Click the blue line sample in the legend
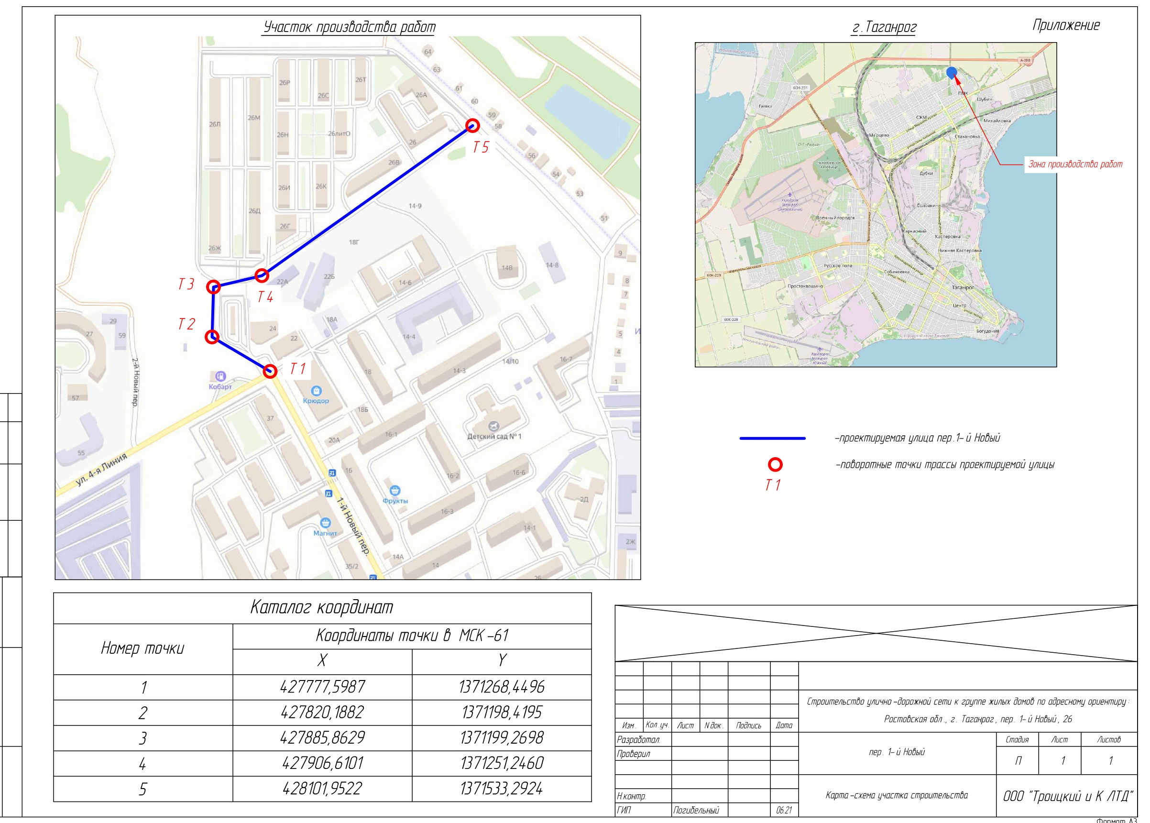The image size is (1150, 823). (772, 438)
